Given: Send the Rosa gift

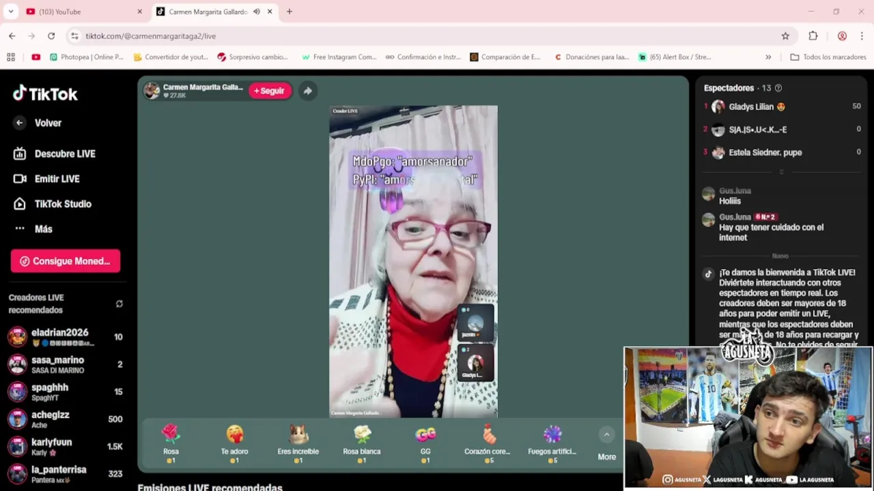Looking at the screenshot, I should tap(171, 443).
